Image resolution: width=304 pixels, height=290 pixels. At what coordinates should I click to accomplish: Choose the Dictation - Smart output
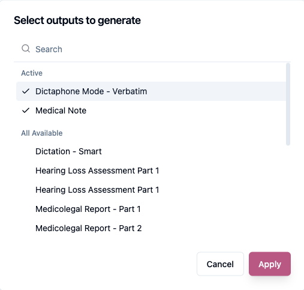coord(68,151)
